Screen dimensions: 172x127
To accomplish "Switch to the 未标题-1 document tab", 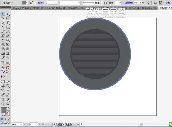I will point(165,8).
